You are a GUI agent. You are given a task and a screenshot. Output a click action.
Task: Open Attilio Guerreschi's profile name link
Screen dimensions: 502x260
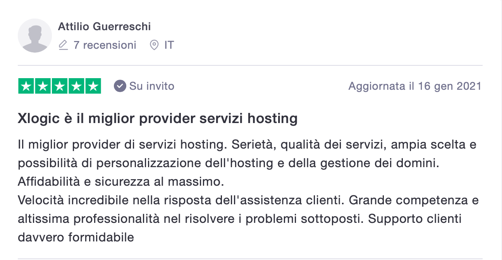104,27
